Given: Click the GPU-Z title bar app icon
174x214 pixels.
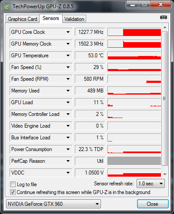Looking at the screenshot, I should point(7,7).
